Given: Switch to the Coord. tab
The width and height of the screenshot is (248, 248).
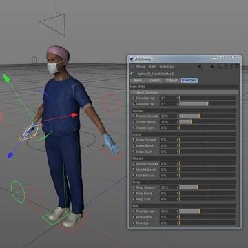Looking at the screenshot, I should 154,80.
